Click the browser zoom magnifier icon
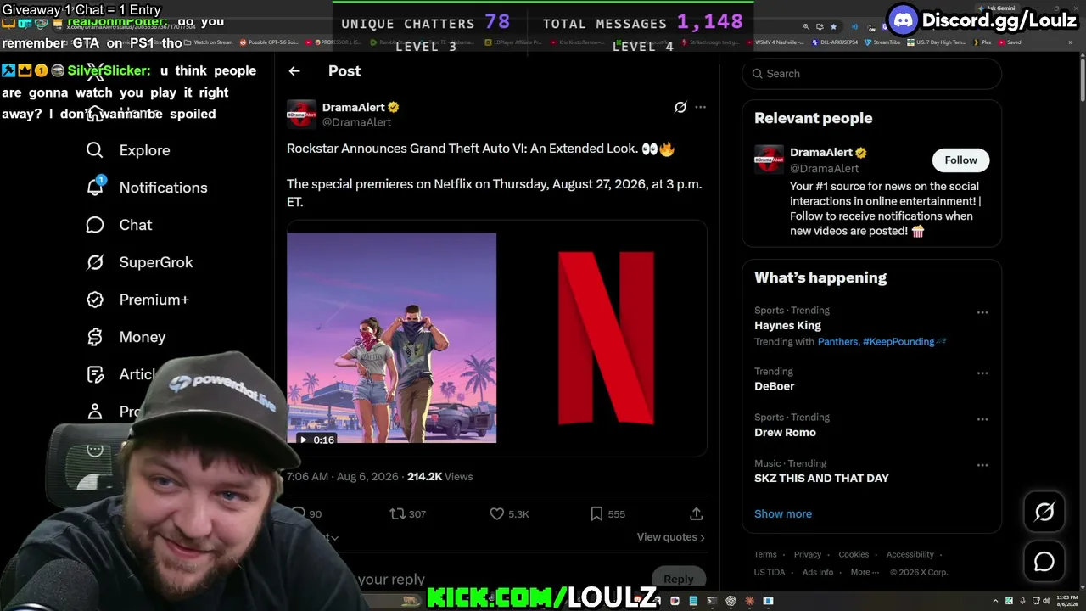Viewport: 1086px width, 611px height. pos(806,27)
